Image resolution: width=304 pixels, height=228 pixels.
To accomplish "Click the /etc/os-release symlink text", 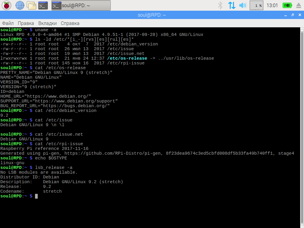I will coord(127,58).
